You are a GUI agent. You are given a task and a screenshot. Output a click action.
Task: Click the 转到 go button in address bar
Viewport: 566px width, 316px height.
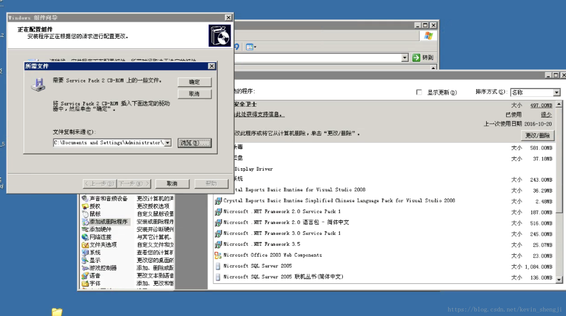point(424,58)
